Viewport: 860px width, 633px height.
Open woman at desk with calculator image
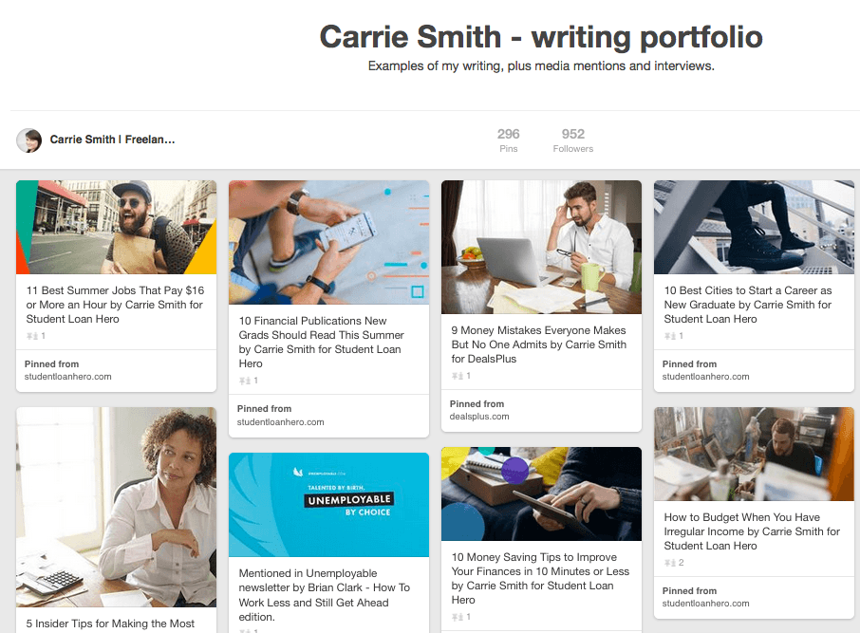(x=116, y=507)
